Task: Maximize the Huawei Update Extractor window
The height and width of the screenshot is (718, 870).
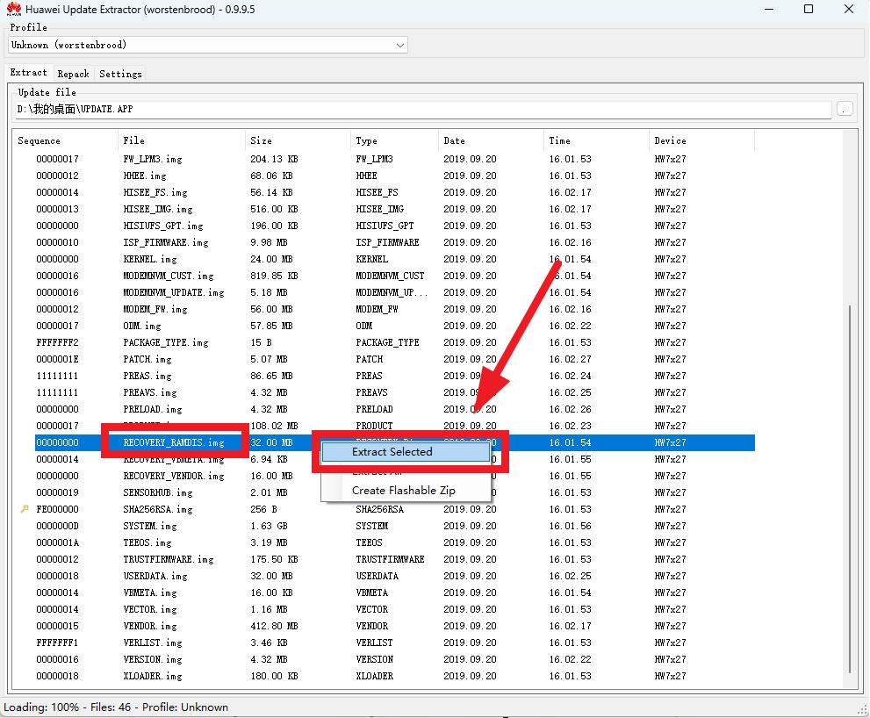Action: click(809, 10)
